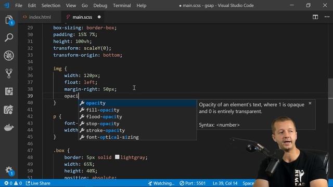Click the 'float: left;' line

click(x=81, y=82)
